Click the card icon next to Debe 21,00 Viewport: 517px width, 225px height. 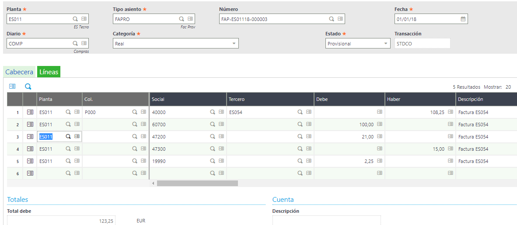tap(380, 136)
